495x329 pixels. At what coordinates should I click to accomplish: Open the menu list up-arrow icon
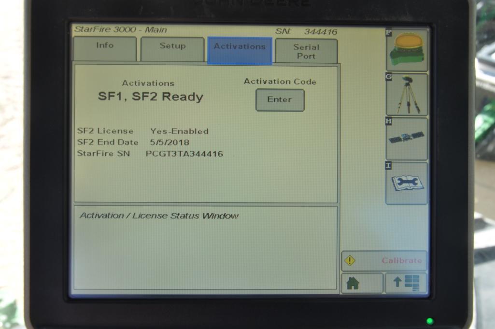[x=406, y=283]
